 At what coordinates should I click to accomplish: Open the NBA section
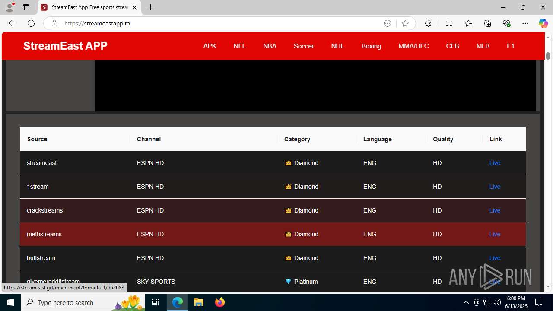point(270,46)
